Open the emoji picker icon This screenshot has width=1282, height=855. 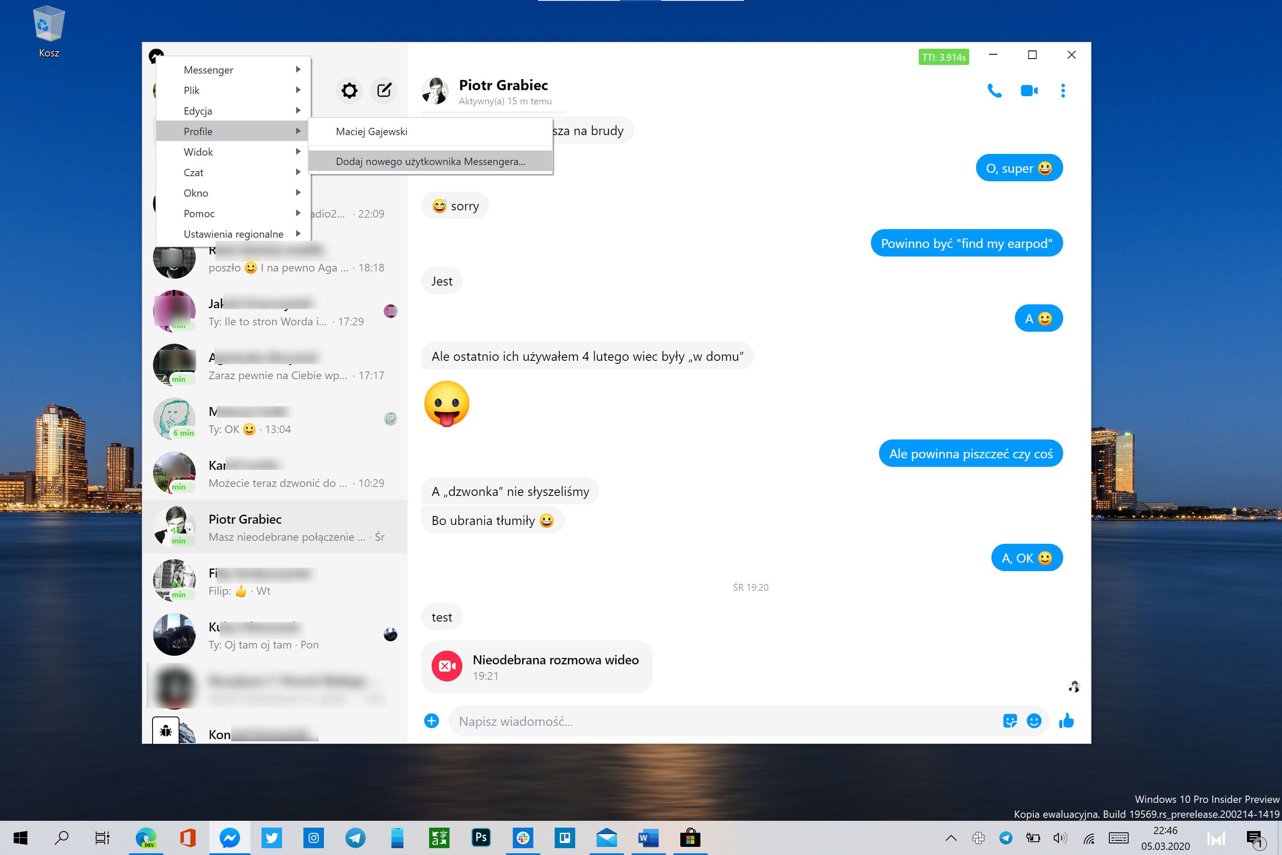pos(1034,721)
